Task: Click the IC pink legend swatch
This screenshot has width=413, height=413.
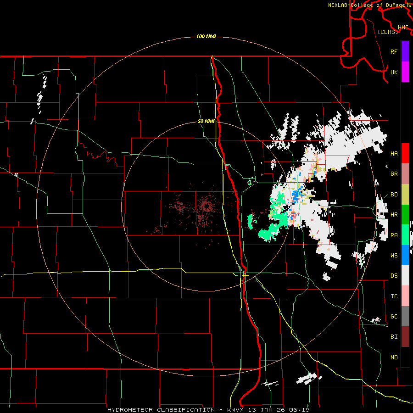Action: [405, 296]
